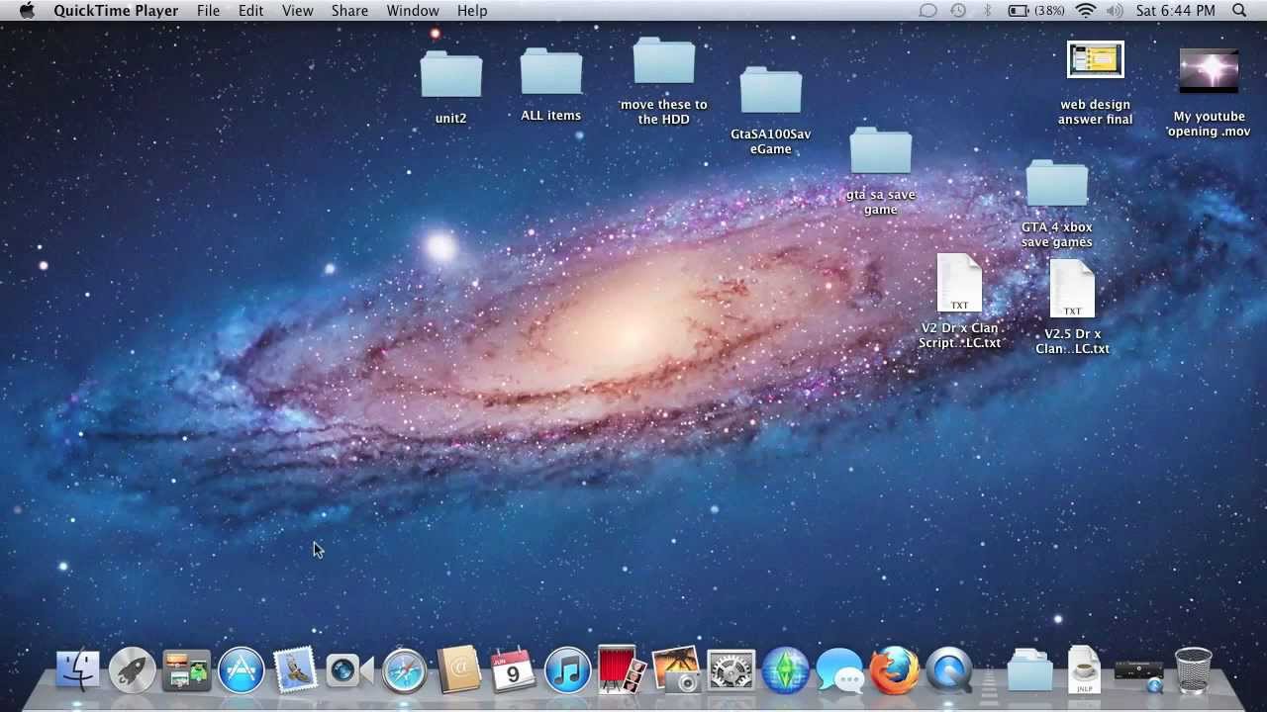Image resolution: width=1267 pixels, height=712 pixels.
Task: Launch FaceTime camera icon in Dock
Action: click(349, 670)
